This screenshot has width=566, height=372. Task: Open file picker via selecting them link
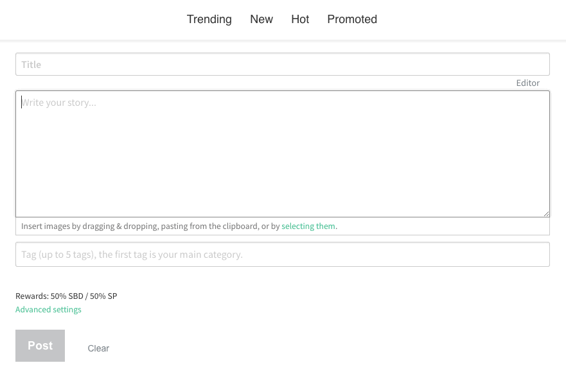coord(308,226)
